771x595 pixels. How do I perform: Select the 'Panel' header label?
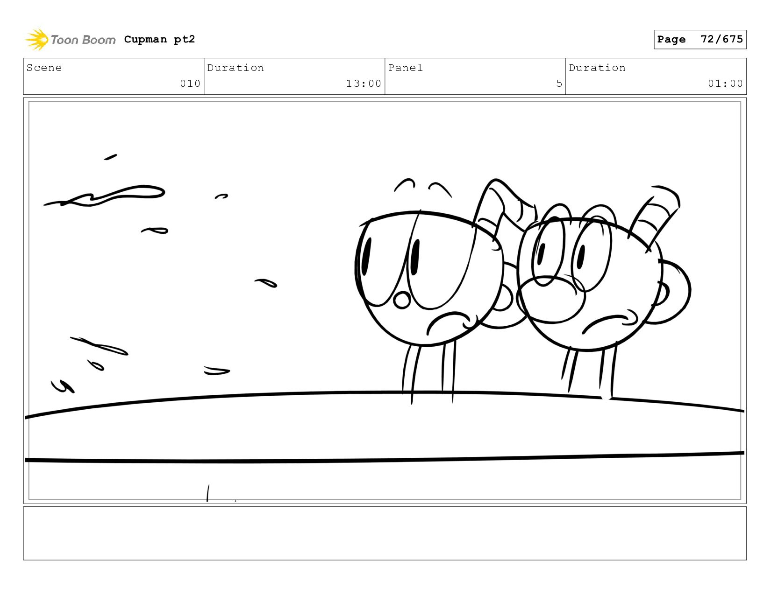pos(406,68)
